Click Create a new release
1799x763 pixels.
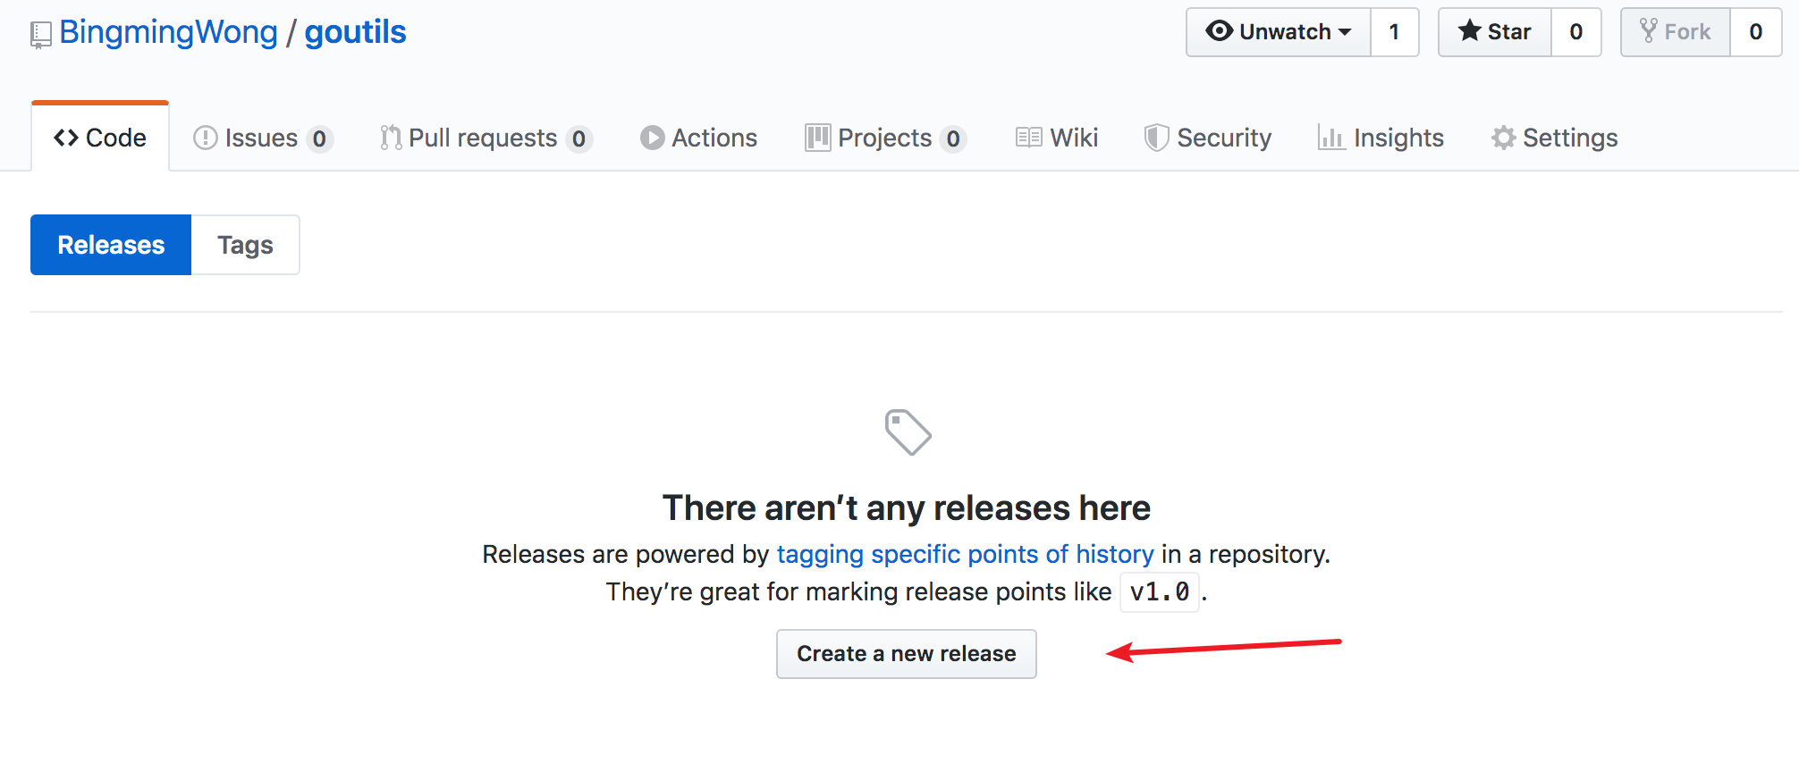coord(907,654)
